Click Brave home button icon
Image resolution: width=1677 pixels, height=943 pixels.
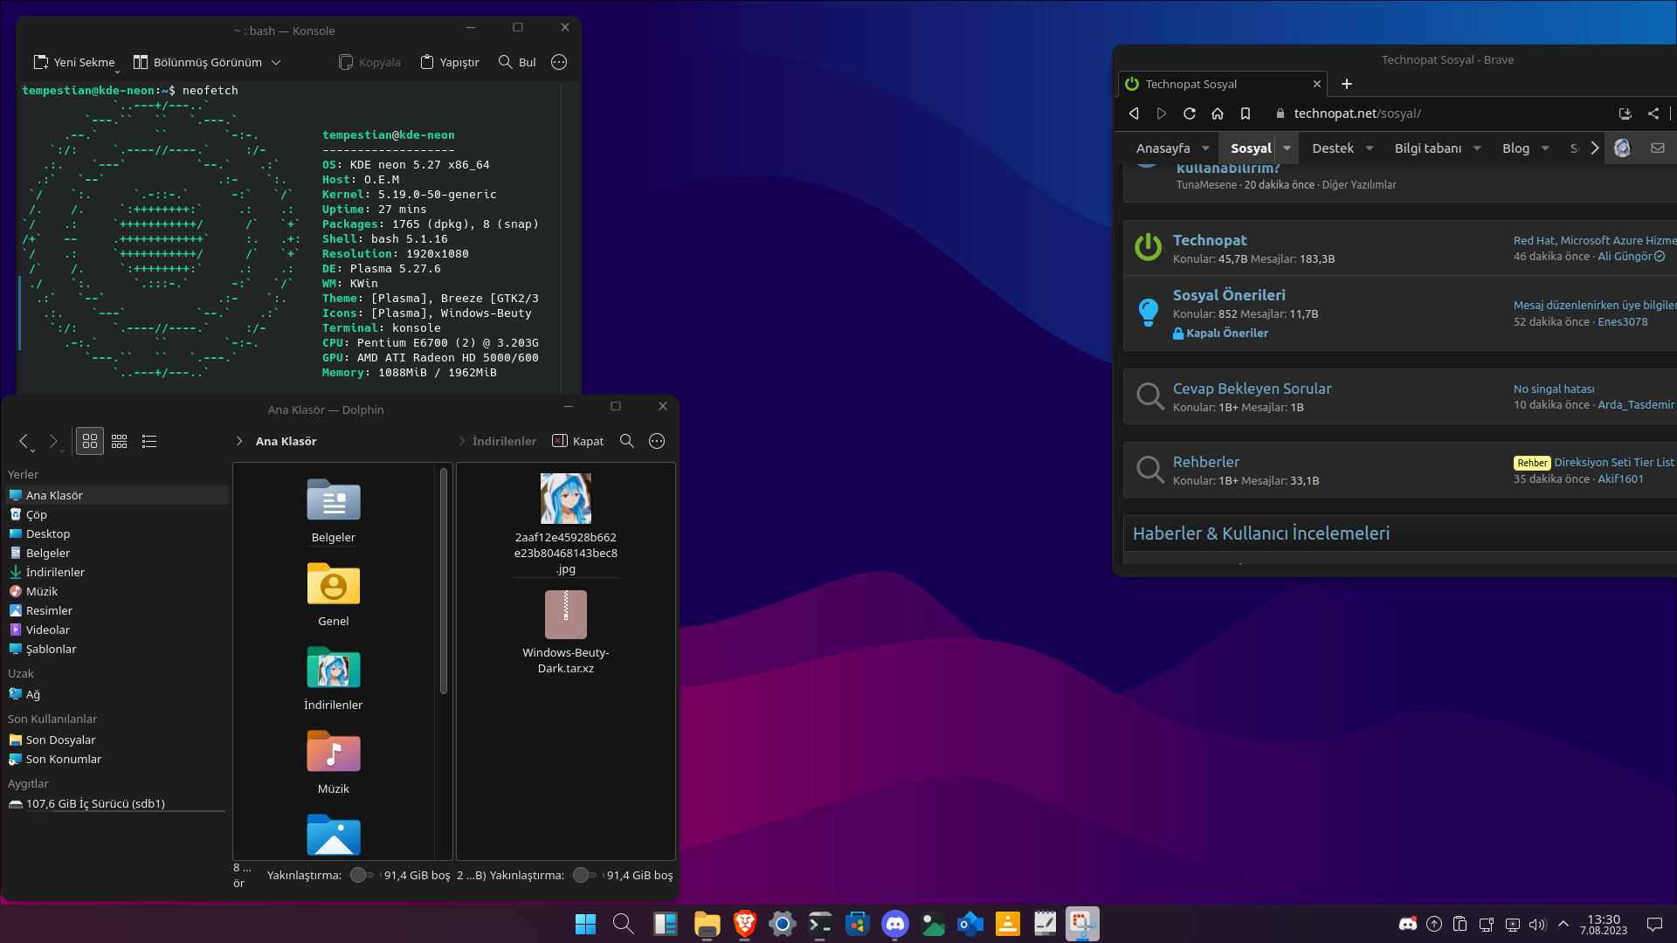[1217, 114]
